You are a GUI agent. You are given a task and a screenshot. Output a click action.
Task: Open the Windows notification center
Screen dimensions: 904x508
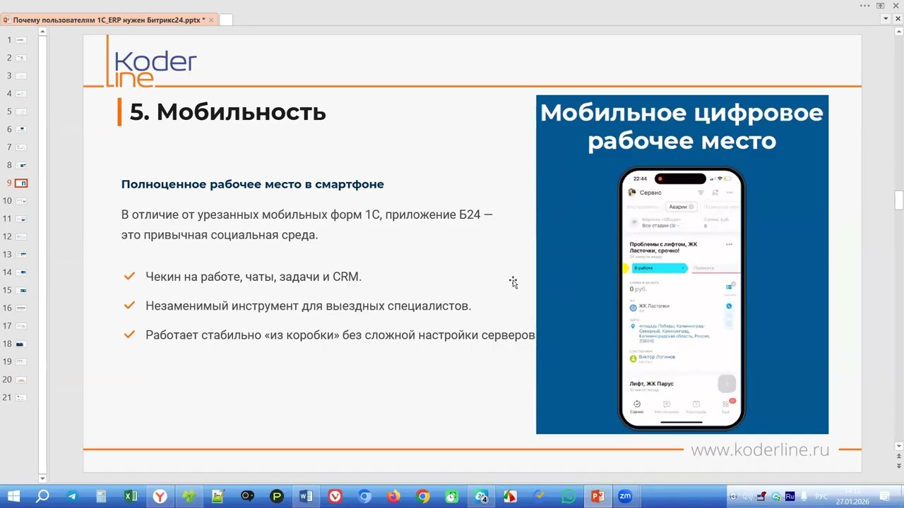pyautogui.click(x=884, y=497)
